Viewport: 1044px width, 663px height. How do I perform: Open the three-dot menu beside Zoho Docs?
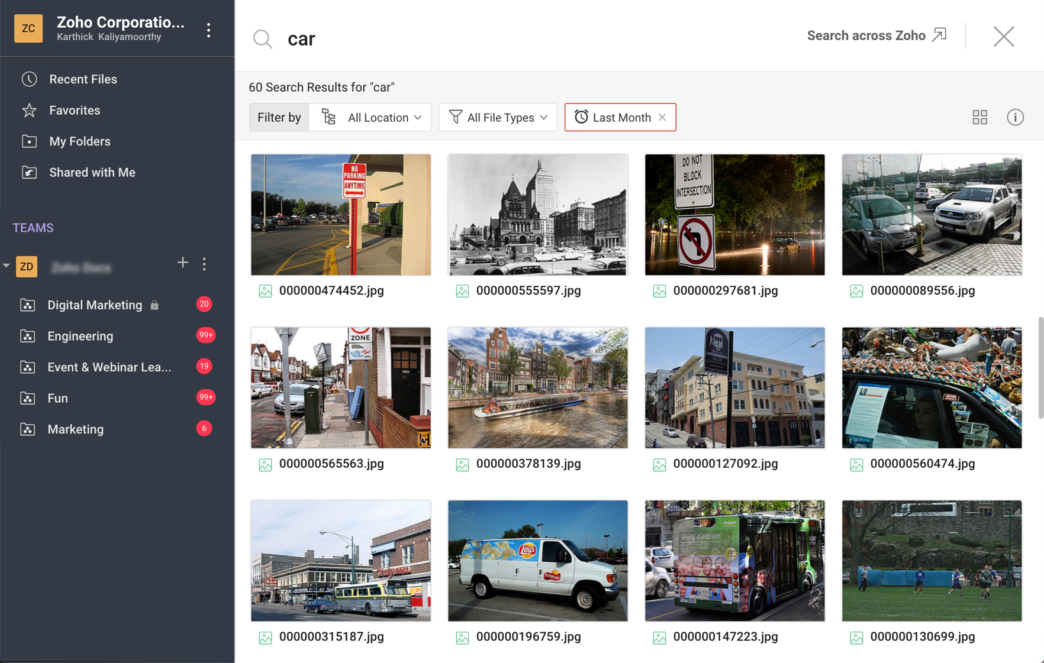click(x=204, y=264)
